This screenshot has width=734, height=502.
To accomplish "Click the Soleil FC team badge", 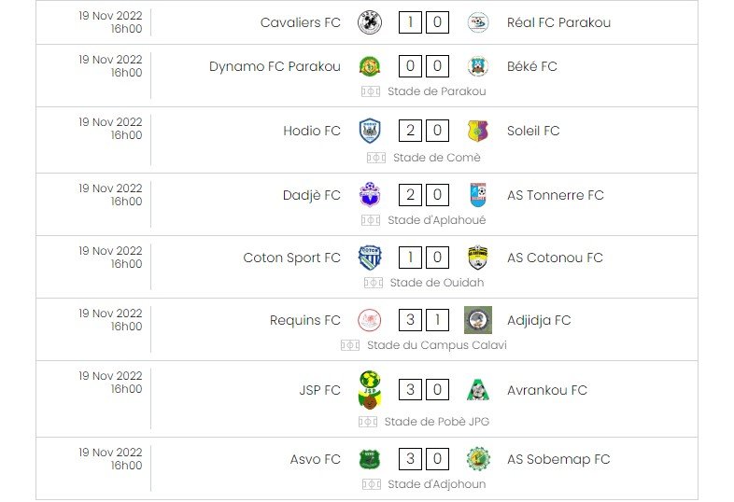I will 477,131.
